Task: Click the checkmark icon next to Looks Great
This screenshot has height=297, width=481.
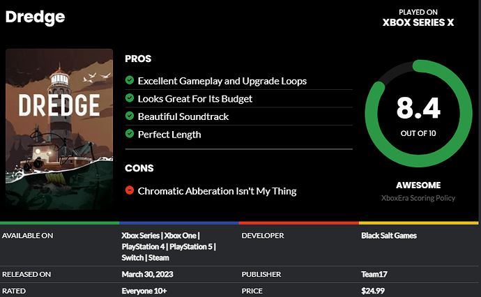Action: pyautogui.click(x=130, y=98)
